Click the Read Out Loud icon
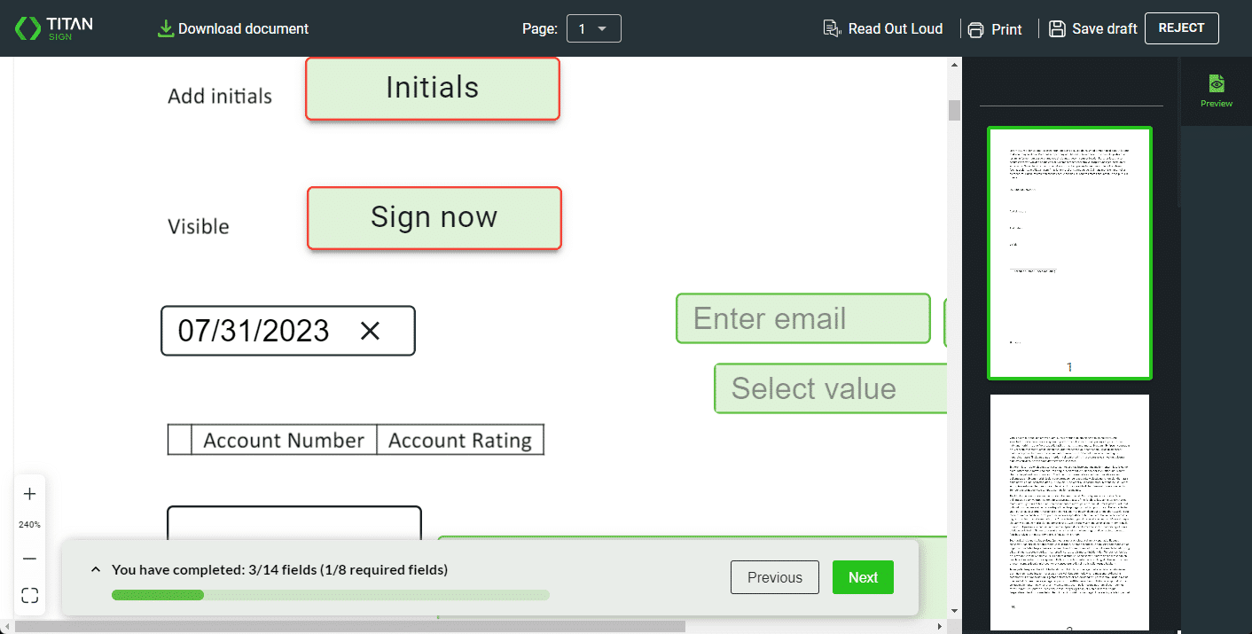Screen dimensions: 1252x634 coord(832,28)
